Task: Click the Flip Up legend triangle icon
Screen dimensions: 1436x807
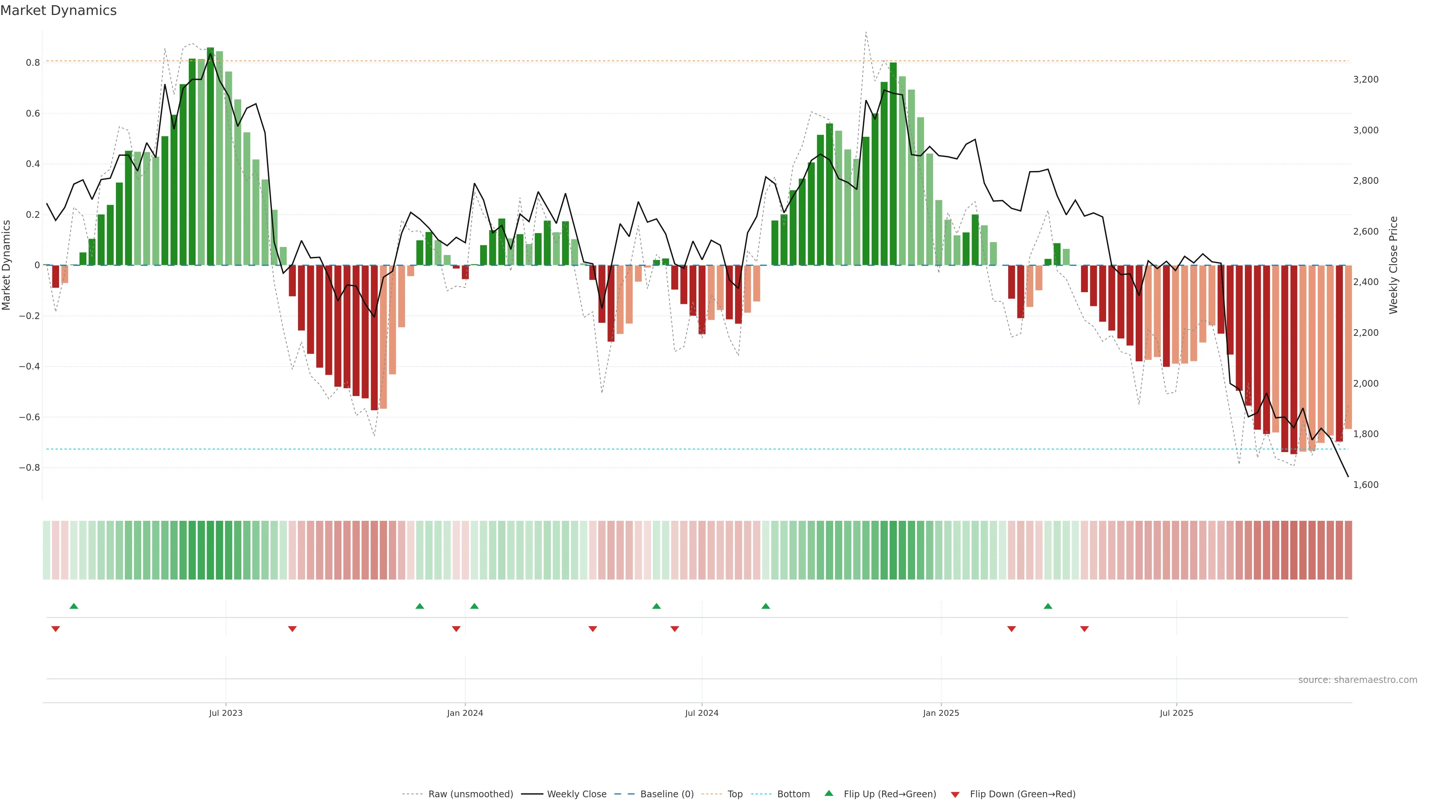Action: click(x=829, y=793)
